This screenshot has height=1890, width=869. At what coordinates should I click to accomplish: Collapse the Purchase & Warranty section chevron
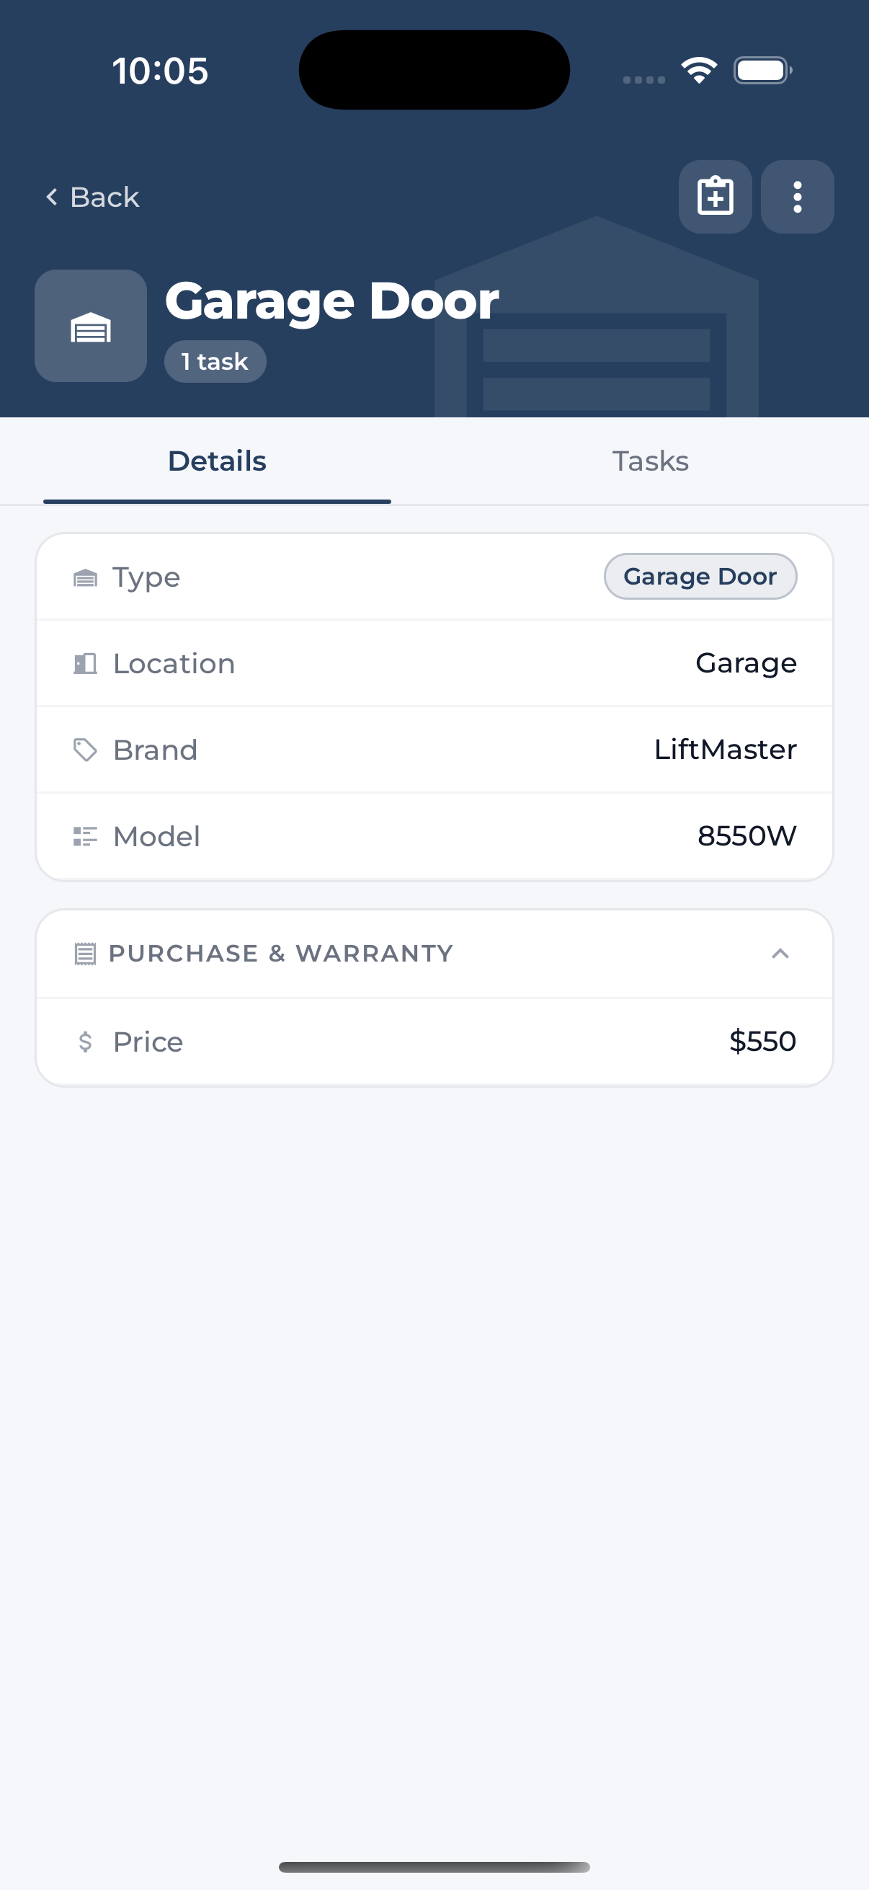coord(780,953)
